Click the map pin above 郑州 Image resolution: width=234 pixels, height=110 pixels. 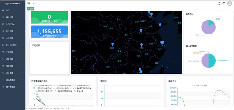coord(141,31)
